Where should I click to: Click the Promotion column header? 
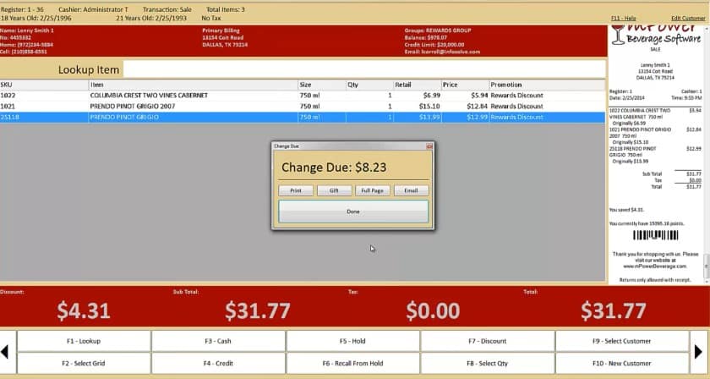547,85
